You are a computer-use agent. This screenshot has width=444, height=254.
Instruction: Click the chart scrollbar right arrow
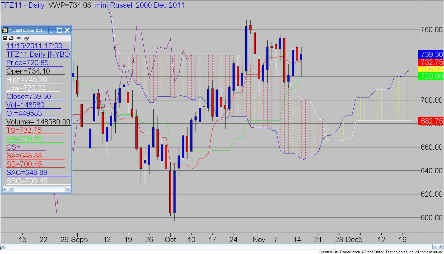[441, 247]
